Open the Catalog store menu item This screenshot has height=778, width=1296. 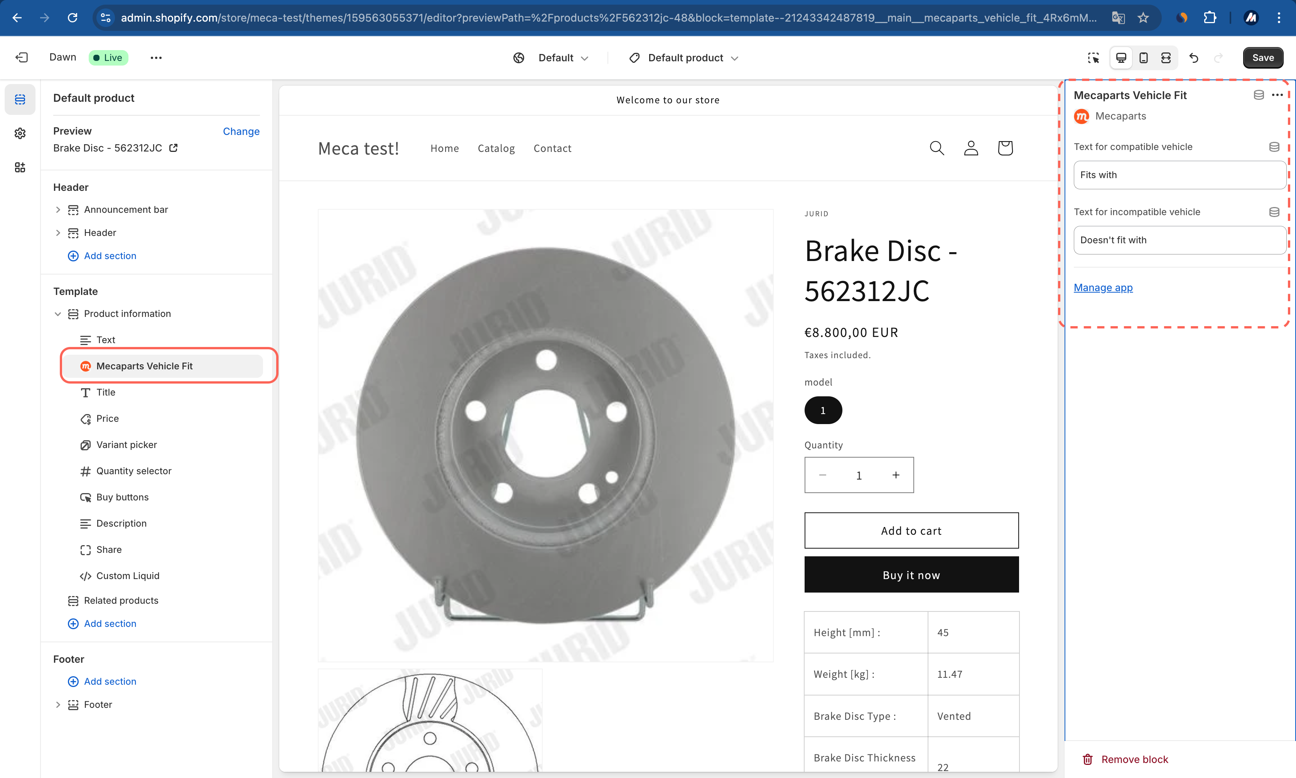click(496, 148)
